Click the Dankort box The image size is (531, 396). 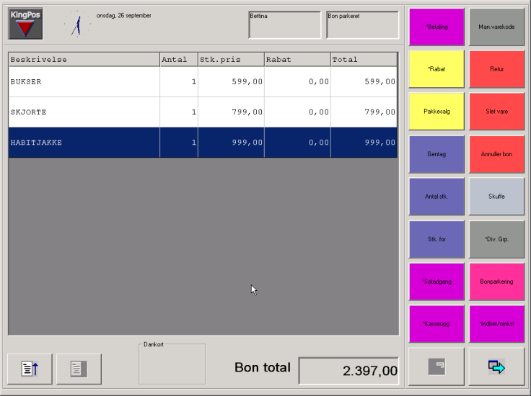172,364
